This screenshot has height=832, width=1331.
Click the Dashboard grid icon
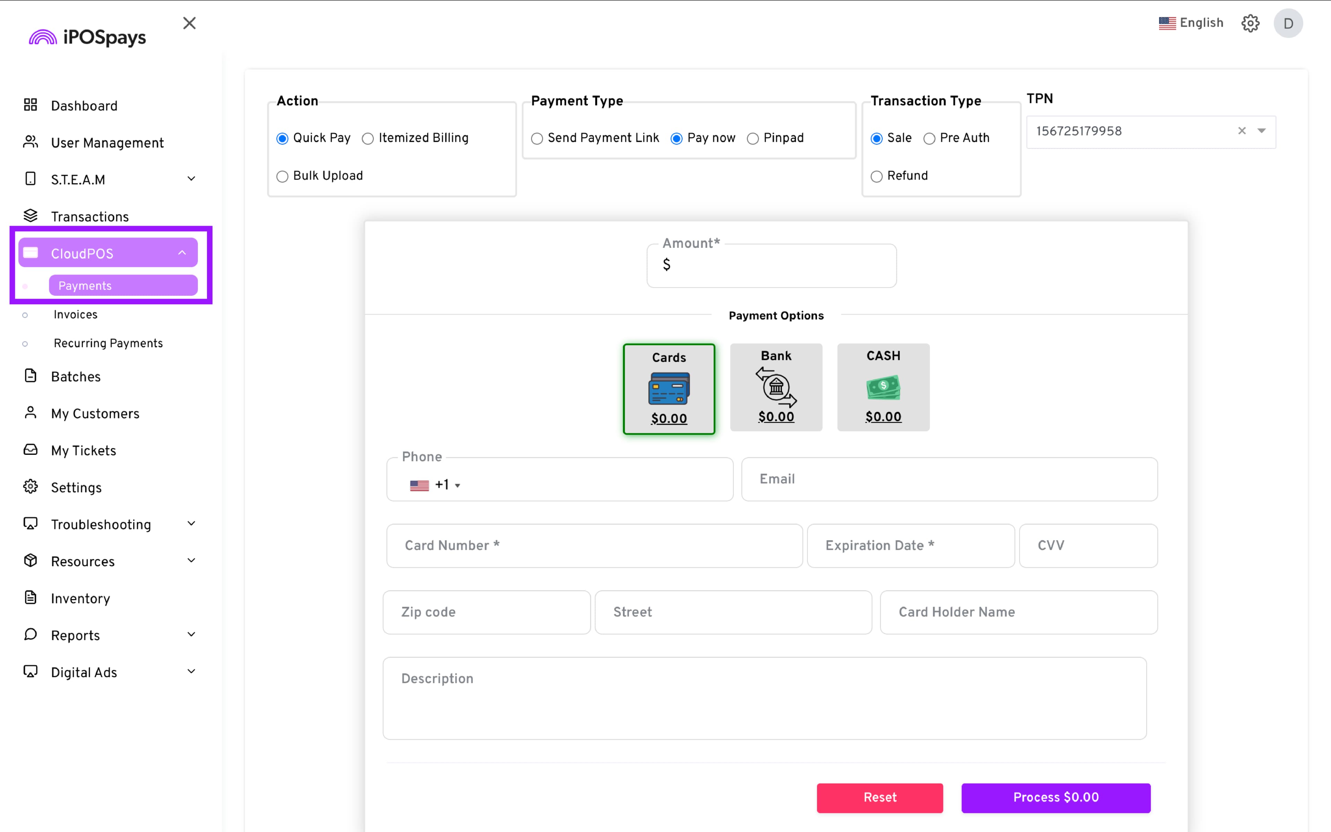tap(30, 105)
